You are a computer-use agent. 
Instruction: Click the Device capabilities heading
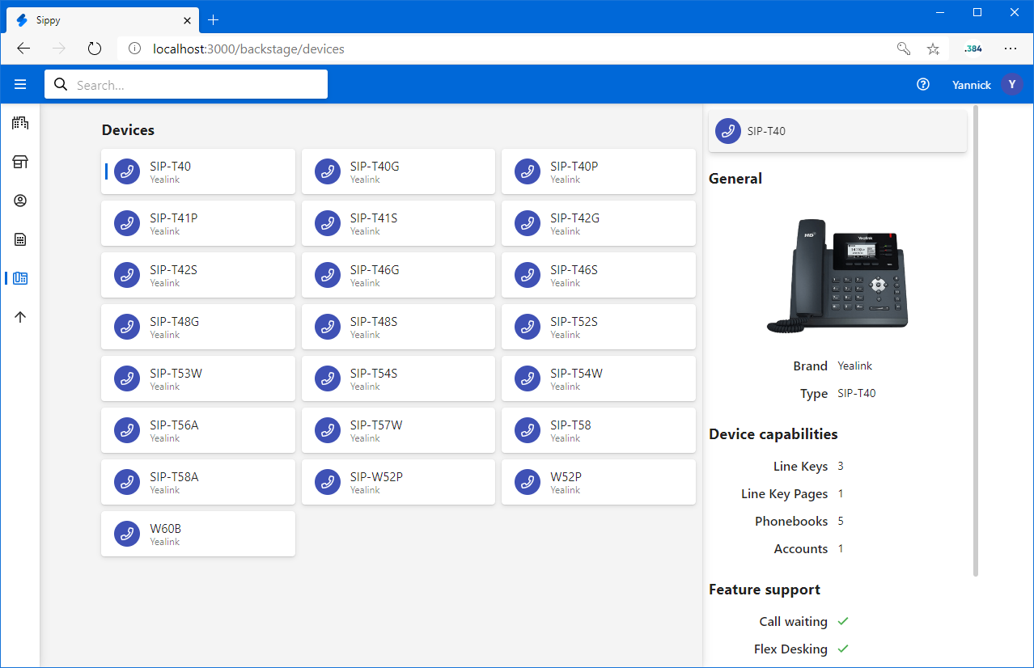click(773, 434)
